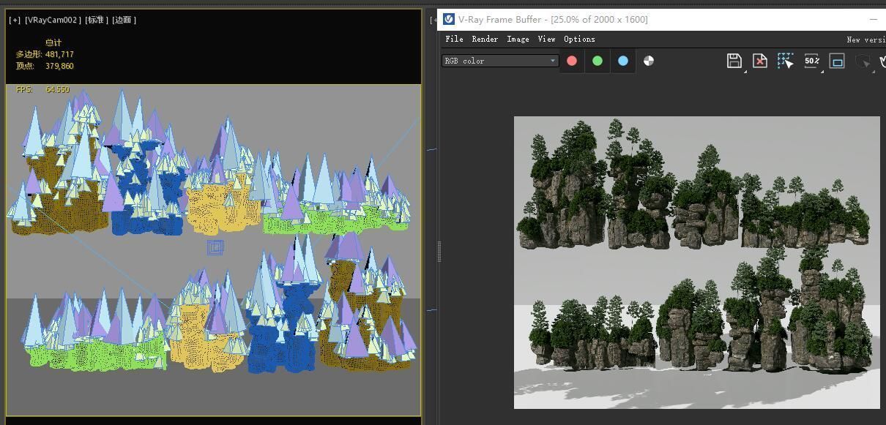Click the New version notice text
886x425 pixels.
(x=866, y=40)
